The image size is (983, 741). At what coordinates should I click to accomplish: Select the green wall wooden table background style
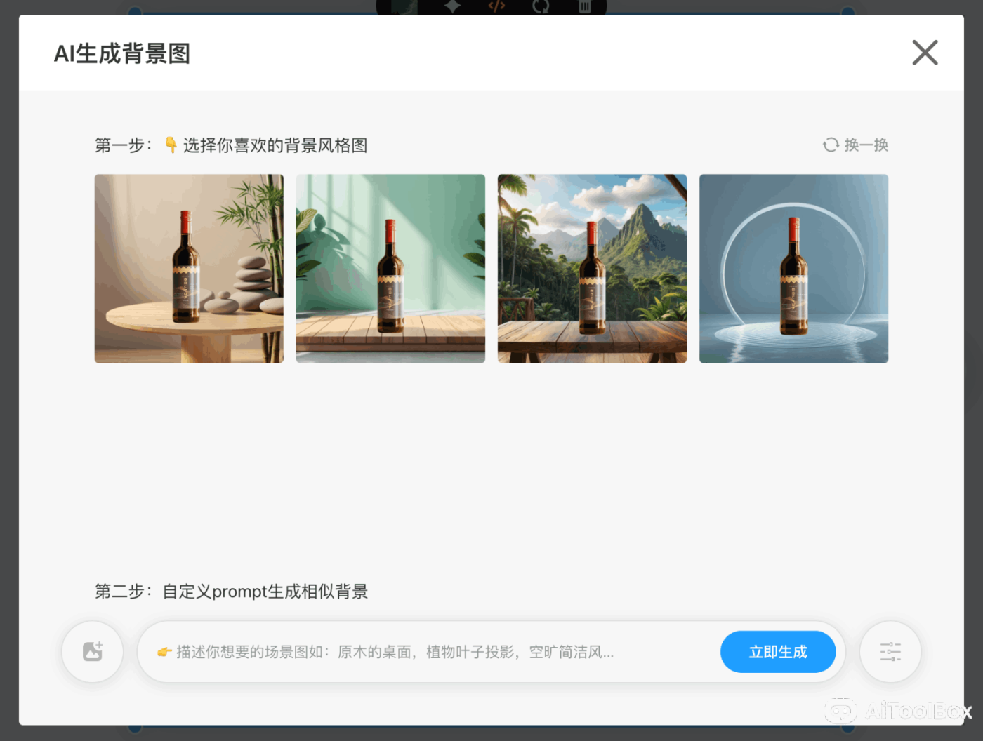click(x=390, y=268)
